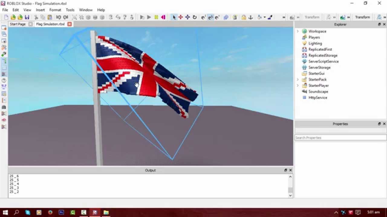
Task: Switch to the Flag Simulation.rbxl tab
Action: [50, 24]
